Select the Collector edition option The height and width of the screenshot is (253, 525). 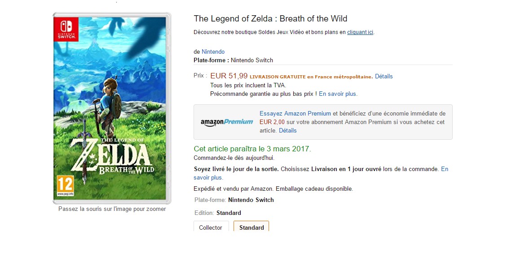coord(211,227)
